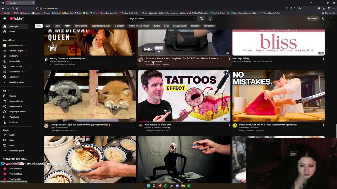The width and height of the screenshot is (337, 189).
Task: Select the Tümü filter chip
Action: coord(39,26)
